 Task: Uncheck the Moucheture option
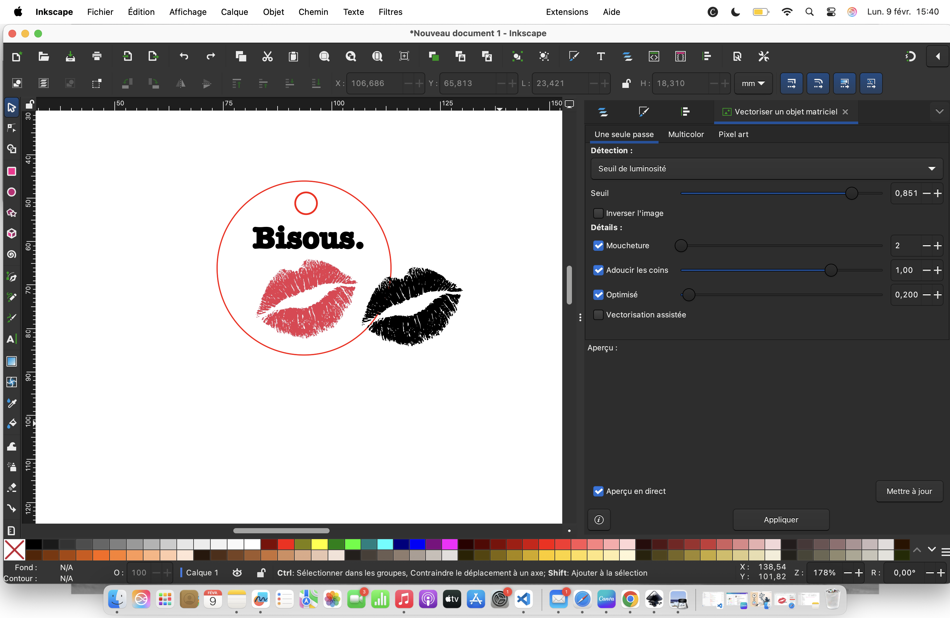point(598,246)
